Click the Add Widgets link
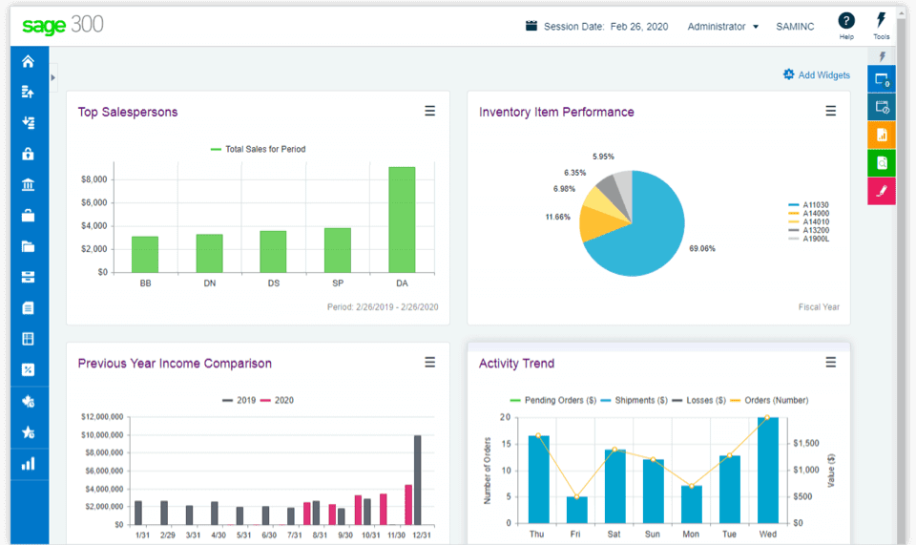Screen dimensions: 916x545 coord(817,75)
